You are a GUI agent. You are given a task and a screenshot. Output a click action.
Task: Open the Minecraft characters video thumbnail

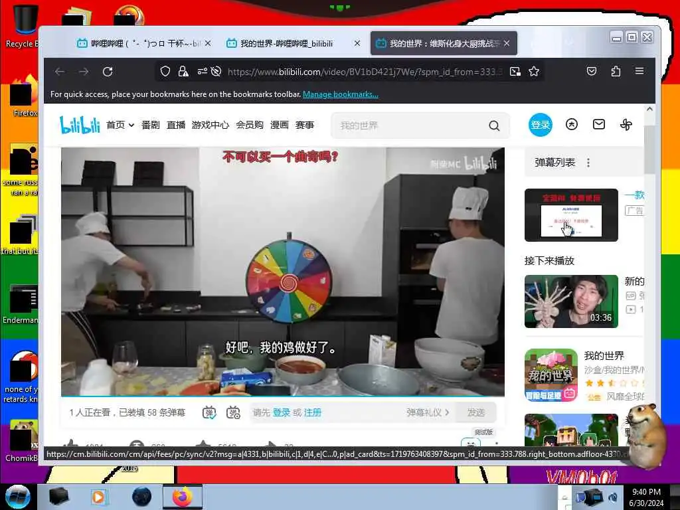tap(571, 430)
